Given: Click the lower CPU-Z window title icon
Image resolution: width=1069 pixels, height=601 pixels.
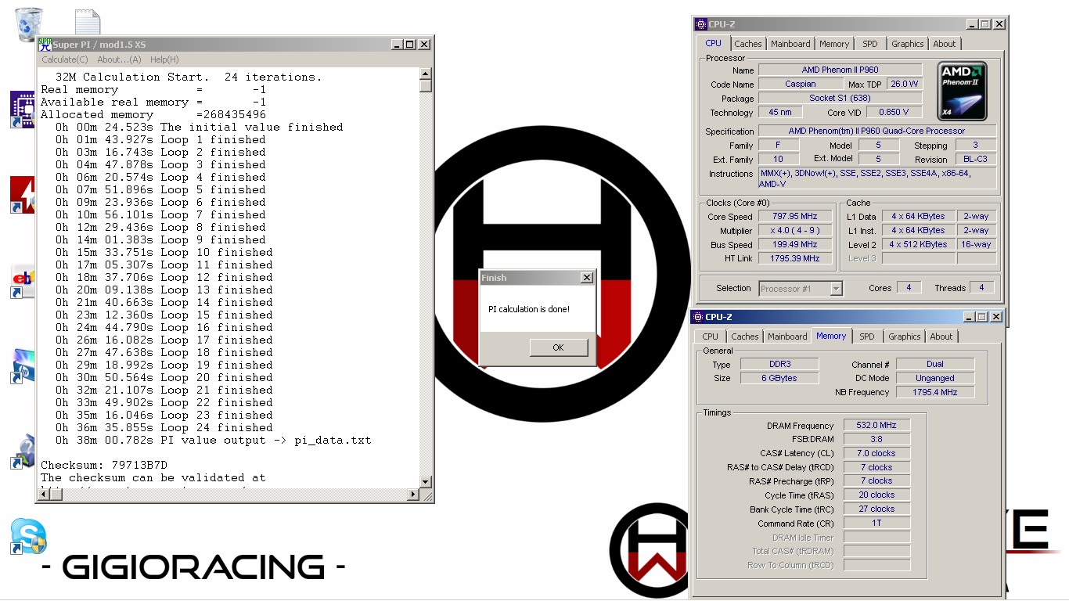Looking at the screenshot, I should click(698, 317).
